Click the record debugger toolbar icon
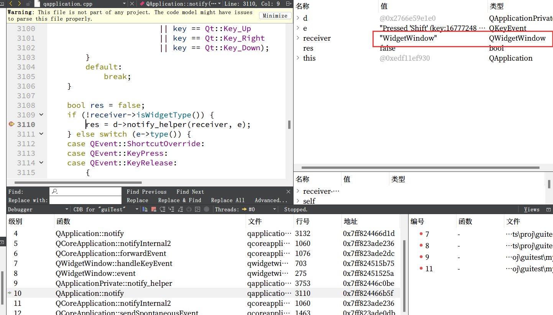 [x=207, y=209]
